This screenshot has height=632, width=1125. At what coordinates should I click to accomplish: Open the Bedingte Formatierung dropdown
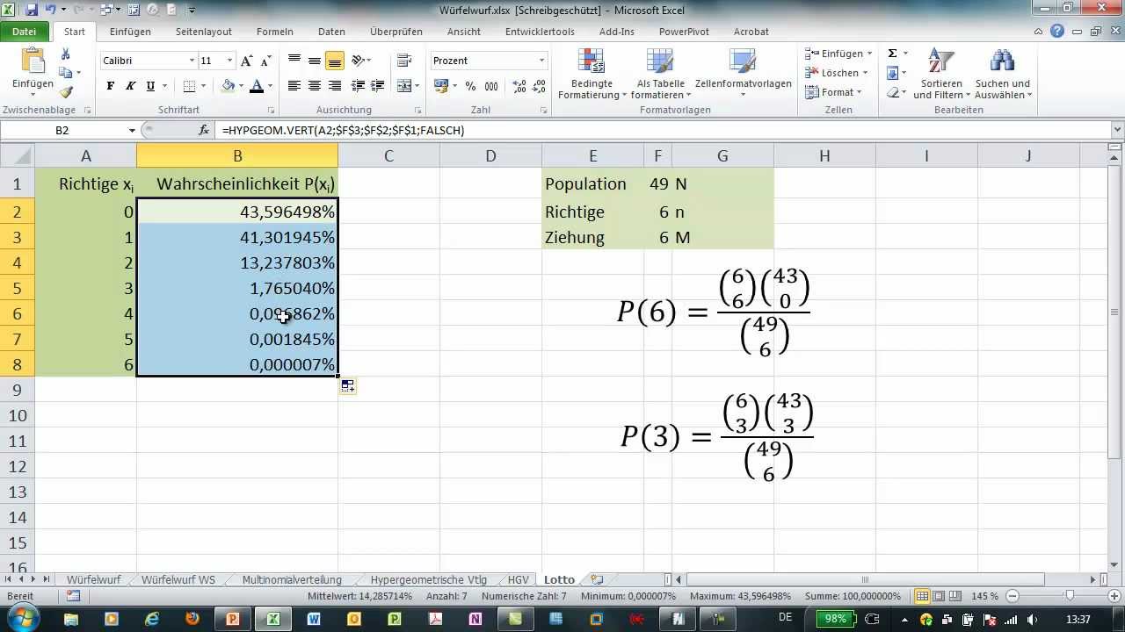[592, 75]
